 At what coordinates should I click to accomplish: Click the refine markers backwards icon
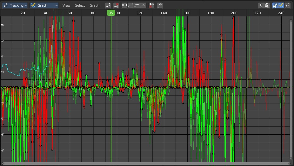[x=108, y=5]
